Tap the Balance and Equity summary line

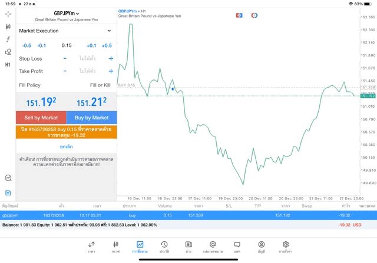pos(80,225)
